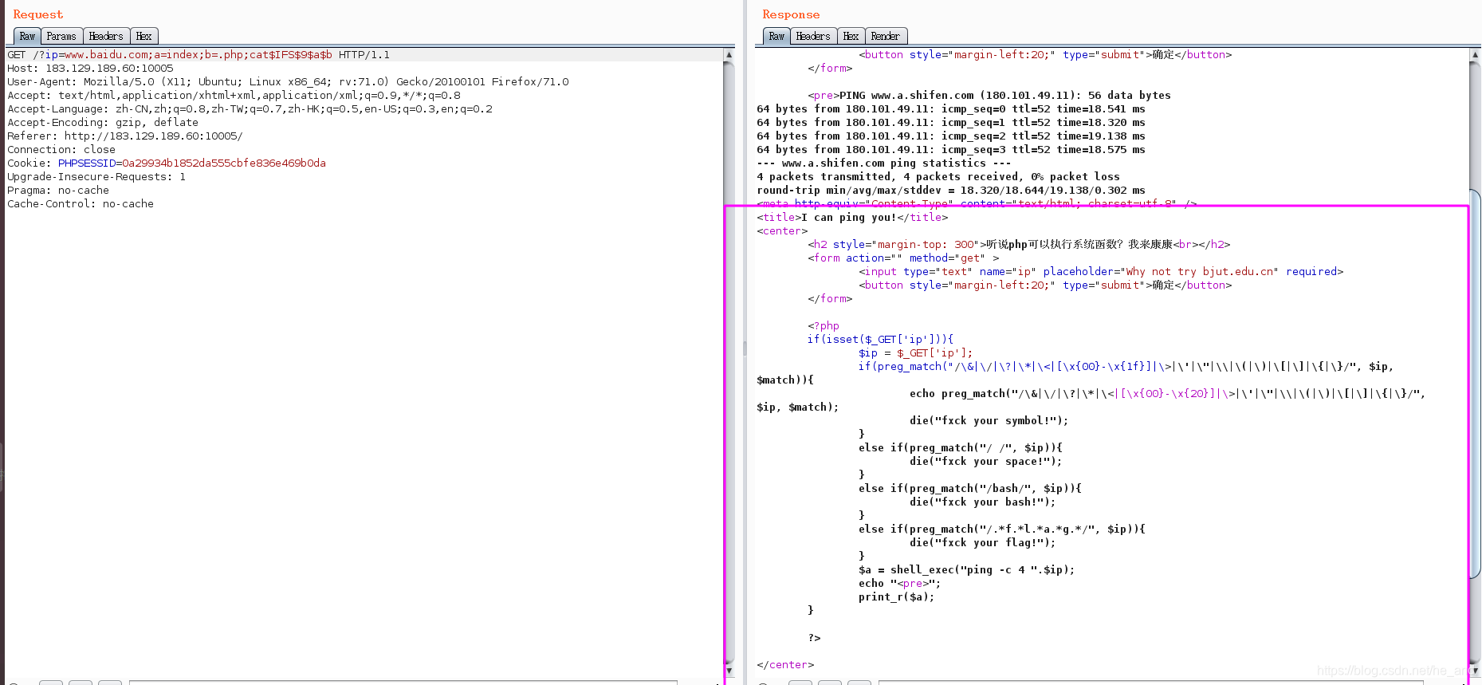Click the input placeholder bjut.edu.cn line
This screenshot has width=1482, height=685.
pos(1101,272)
